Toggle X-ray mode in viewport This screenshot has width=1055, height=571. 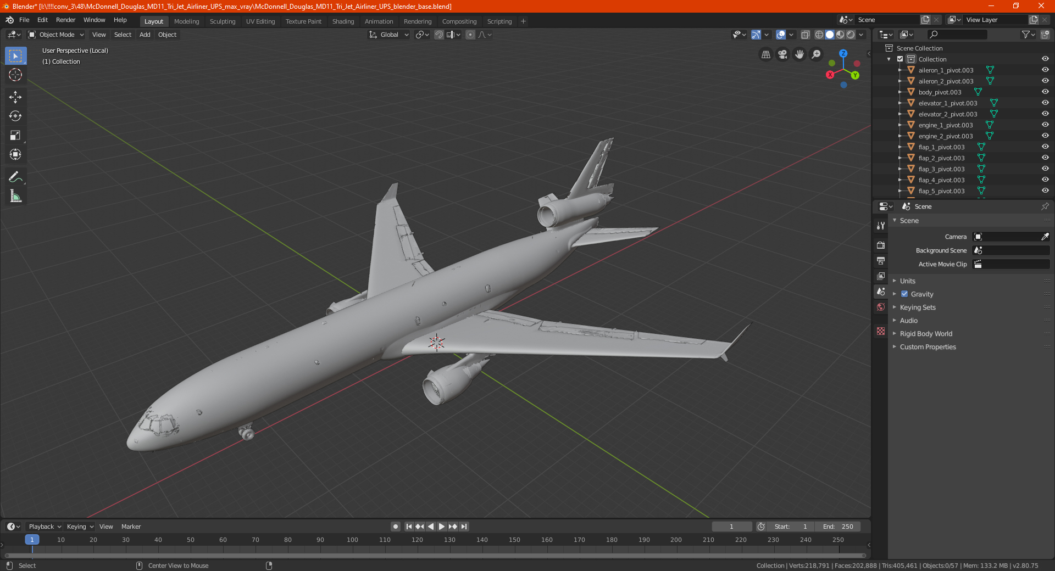click(x=805, y=35)
